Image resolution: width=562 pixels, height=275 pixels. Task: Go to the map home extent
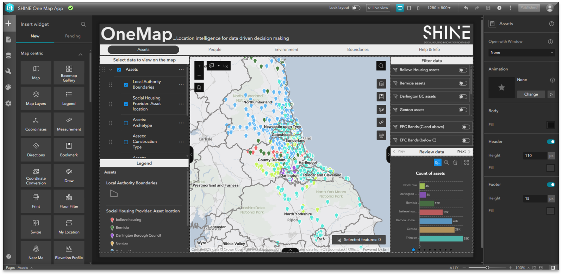[x=199, y=87]
